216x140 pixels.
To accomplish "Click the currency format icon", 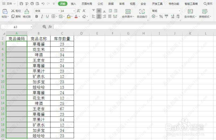I will 153,16.
